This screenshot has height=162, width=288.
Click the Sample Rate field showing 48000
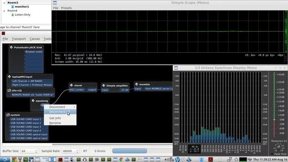coord(69,151)
